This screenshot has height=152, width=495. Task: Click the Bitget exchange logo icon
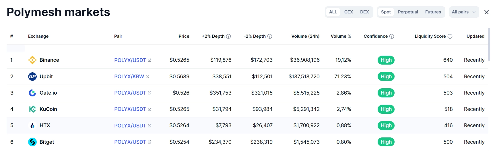(32, 142)
